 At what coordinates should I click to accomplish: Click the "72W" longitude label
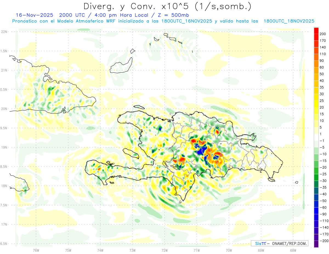(164, 250)
